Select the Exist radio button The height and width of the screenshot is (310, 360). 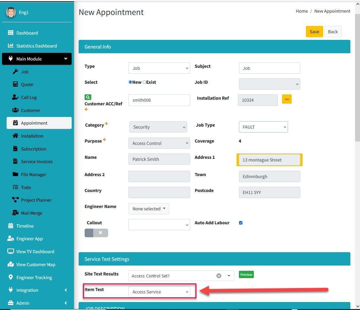tap(144, 82)
